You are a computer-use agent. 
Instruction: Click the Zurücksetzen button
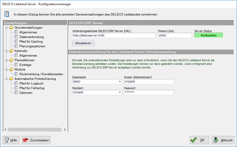coord(36,140)
